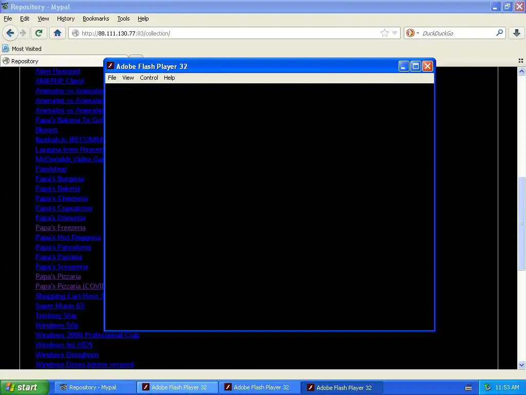Screen dimensions: 526x395
Task: Click the vertical scrollbar thumb
Action: 522,223
